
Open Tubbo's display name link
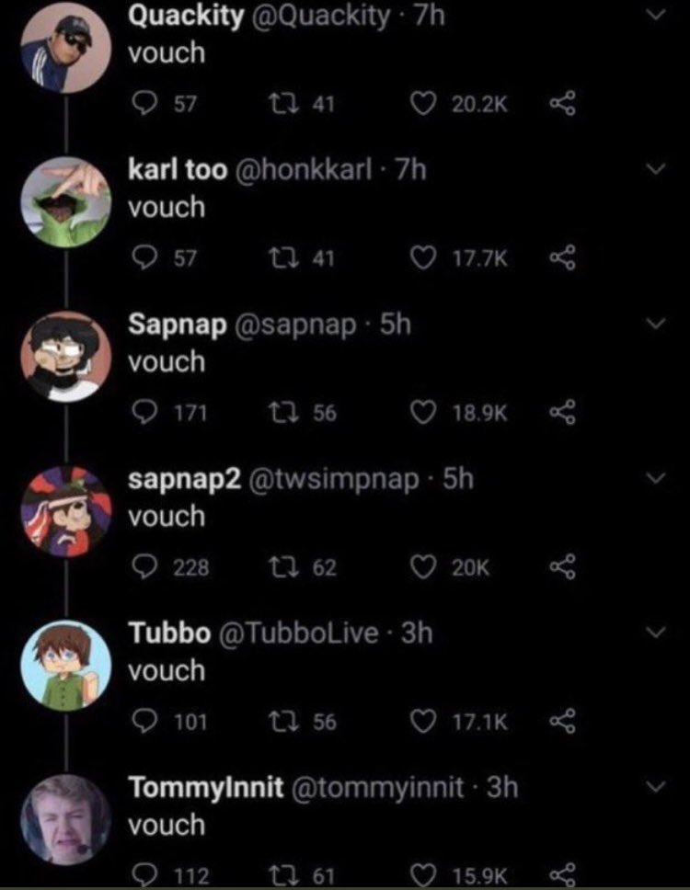coord(169,633)
